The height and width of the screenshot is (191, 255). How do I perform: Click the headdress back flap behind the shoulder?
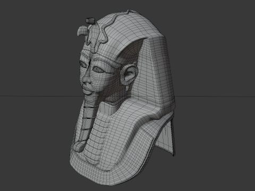166,136
